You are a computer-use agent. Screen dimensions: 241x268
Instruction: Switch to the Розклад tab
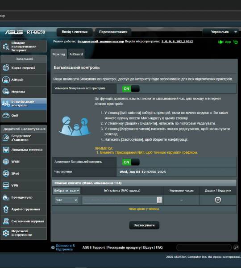tap(58, 54)
